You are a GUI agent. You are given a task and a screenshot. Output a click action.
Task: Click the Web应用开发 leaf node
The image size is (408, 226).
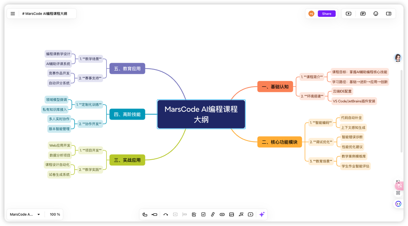[60, 145]
